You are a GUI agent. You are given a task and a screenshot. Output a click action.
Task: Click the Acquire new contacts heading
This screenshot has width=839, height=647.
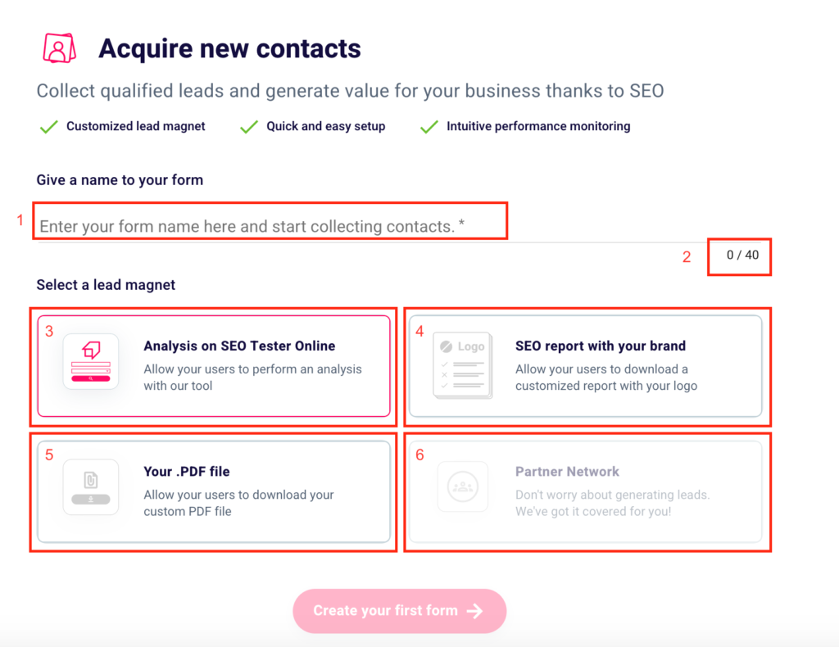pos(229,48)
